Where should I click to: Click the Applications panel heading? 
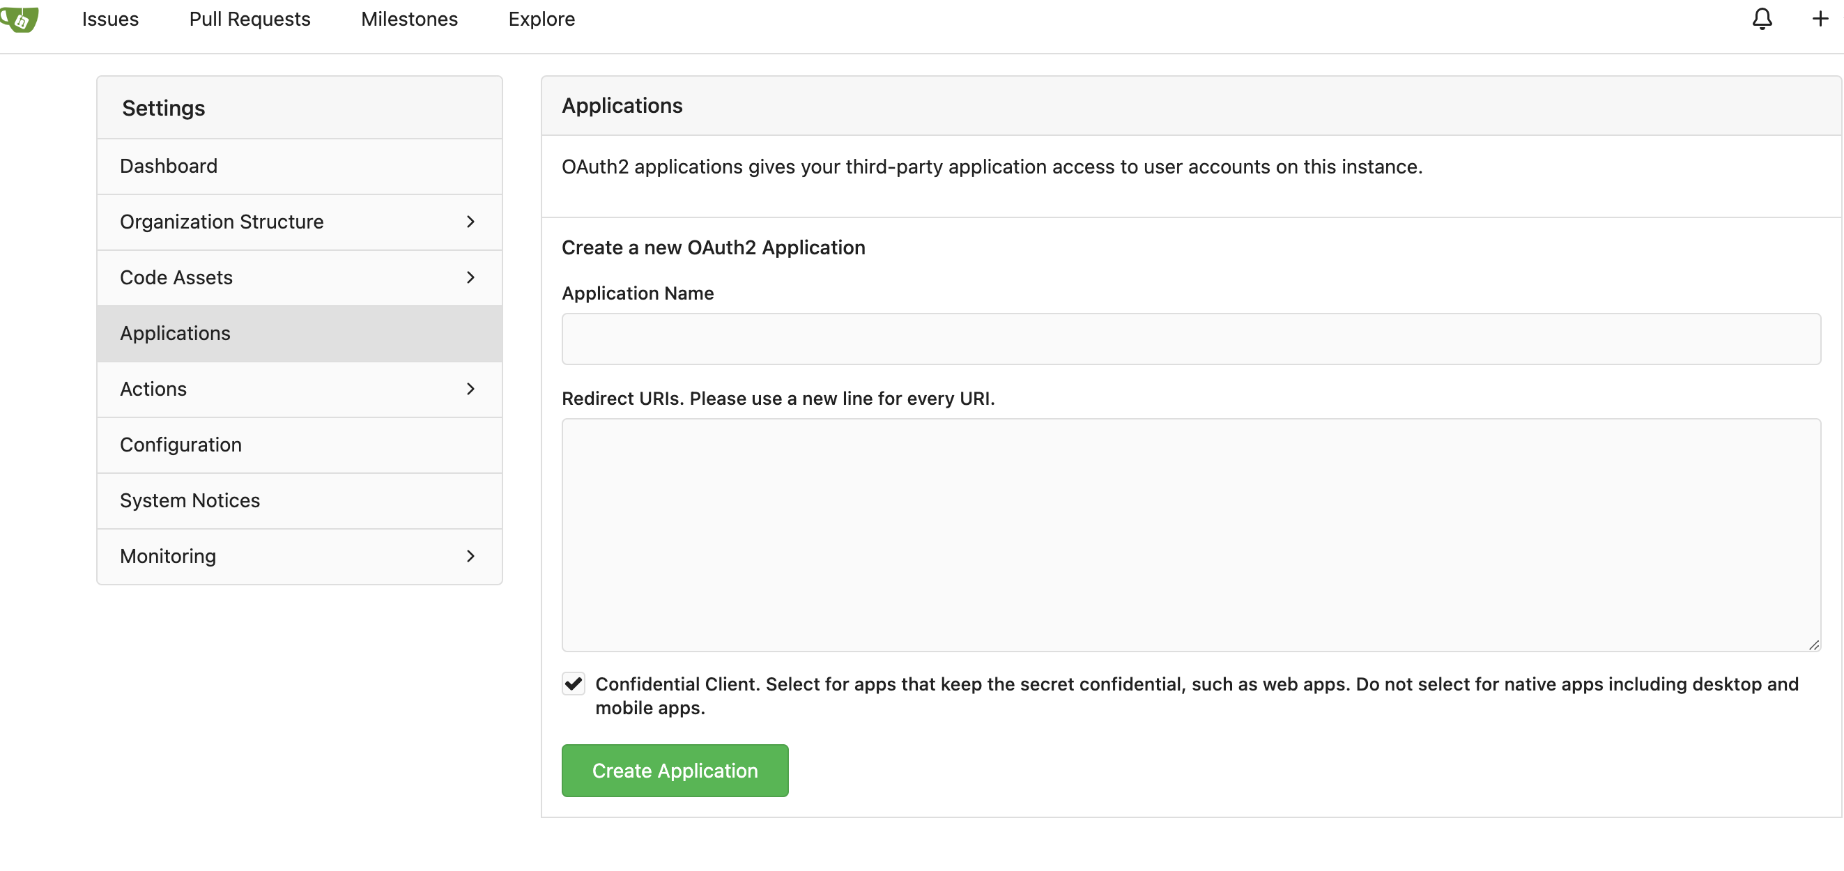tap(622, 106)
